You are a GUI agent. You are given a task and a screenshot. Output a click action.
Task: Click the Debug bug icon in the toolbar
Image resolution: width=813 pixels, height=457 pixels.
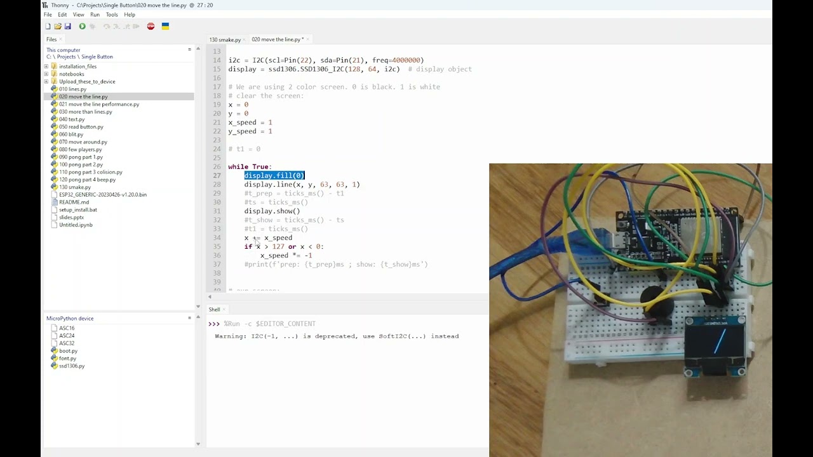92,26
